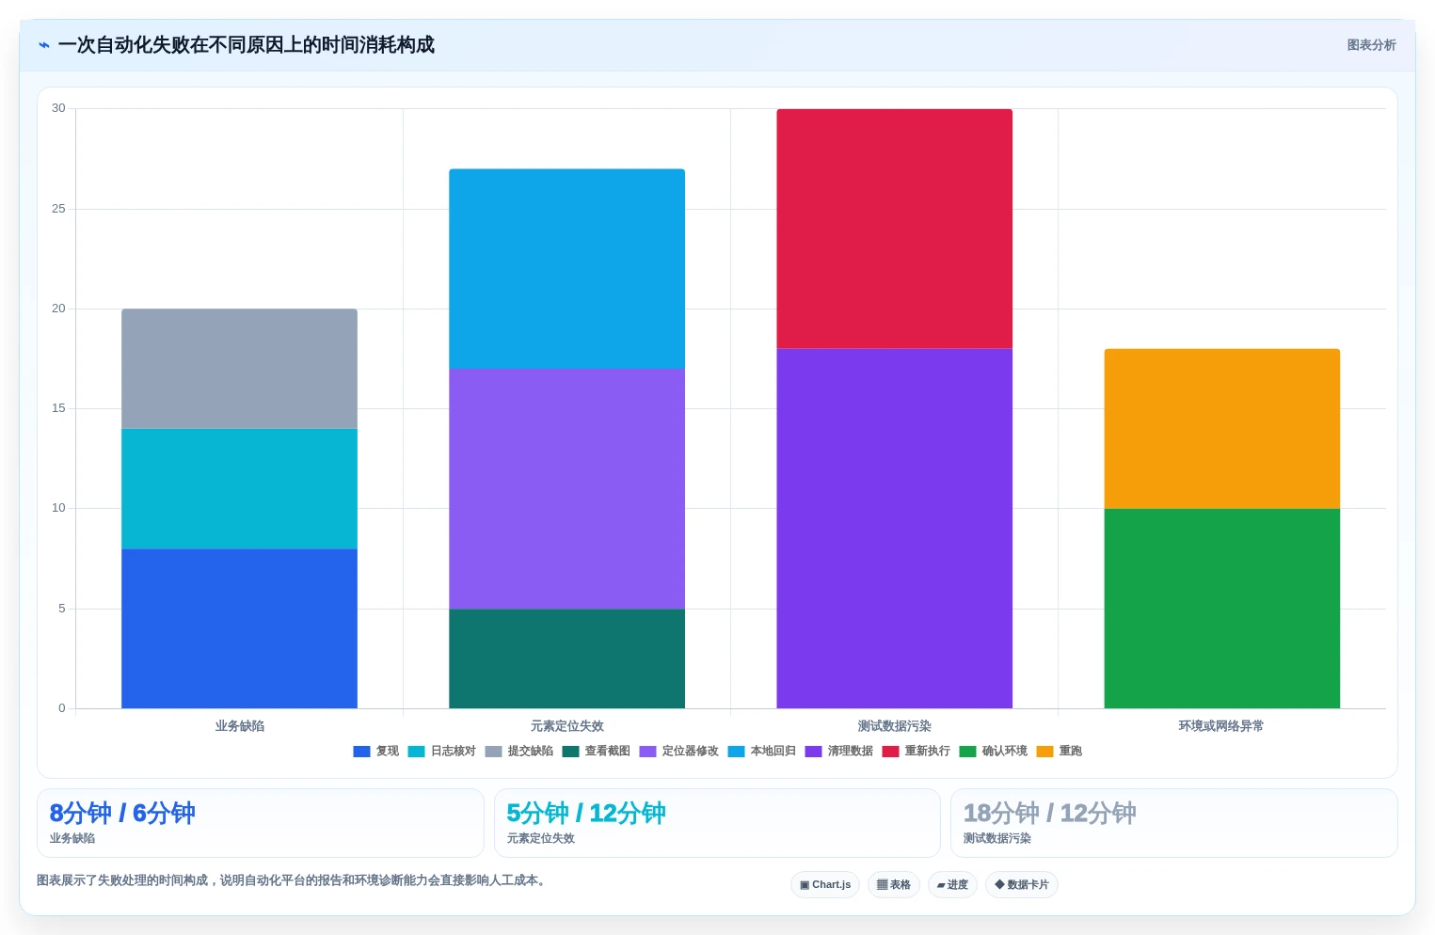Click the cyan 日志核对 segment in 业务缺陷 bar
1435x935 pixels.
239,489
